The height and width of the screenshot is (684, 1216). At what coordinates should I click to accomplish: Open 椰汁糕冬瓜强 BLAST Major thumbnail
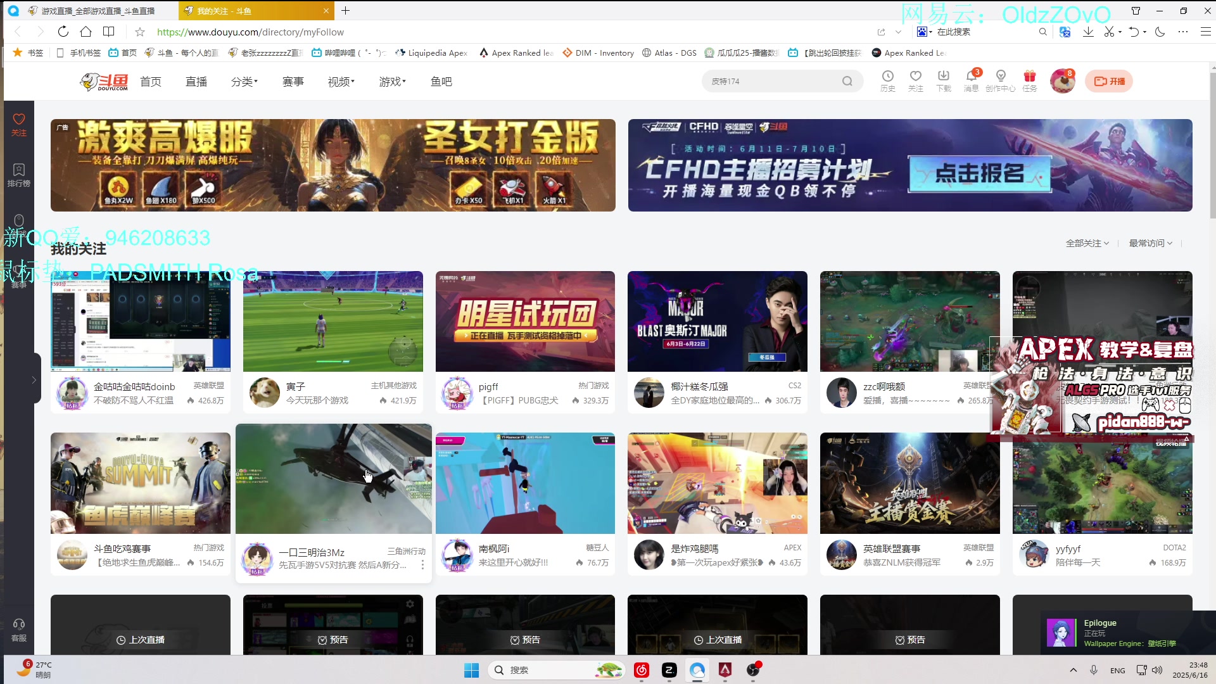(718, 322)
